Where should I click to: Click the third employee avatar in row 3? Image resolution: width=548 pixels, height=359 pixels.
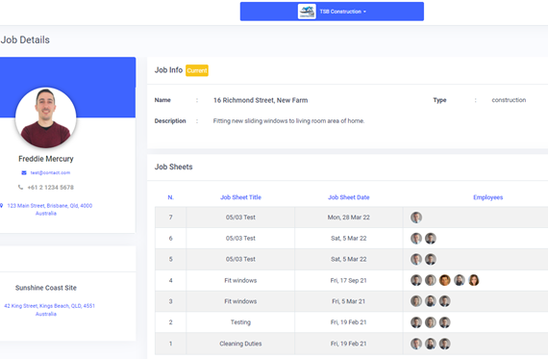pos(445,301)
